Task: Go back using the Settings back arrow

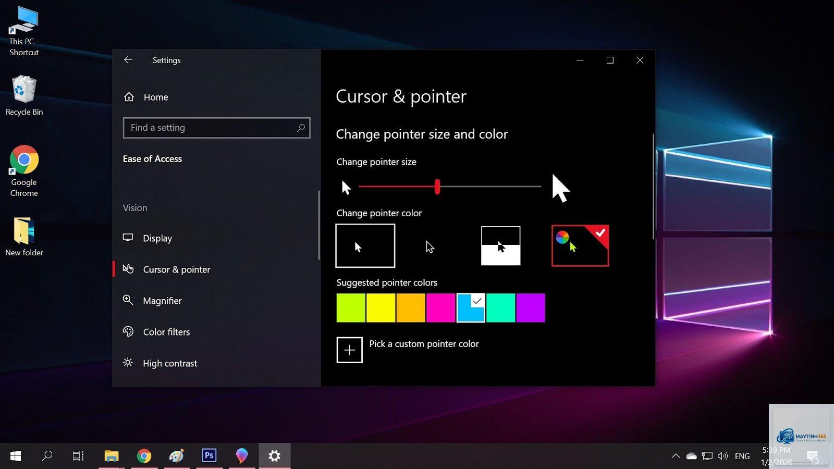Action: tap(128, 60)
